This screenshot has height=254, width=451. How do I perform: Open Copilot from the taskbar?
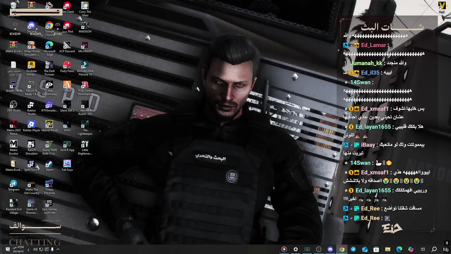(410, 249)
